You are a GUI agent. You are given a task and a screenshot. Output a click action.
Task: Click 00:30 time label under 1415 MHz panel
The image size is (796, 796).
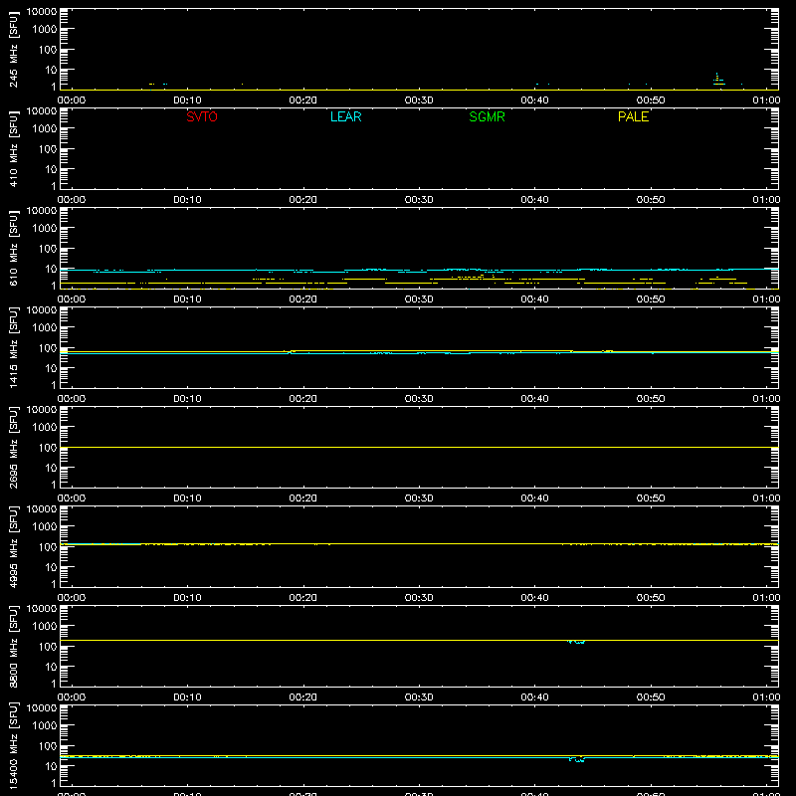pos(419,399)
